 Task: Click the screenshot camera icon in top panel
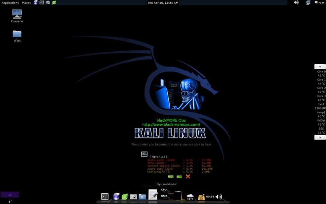tap(48, 2)
